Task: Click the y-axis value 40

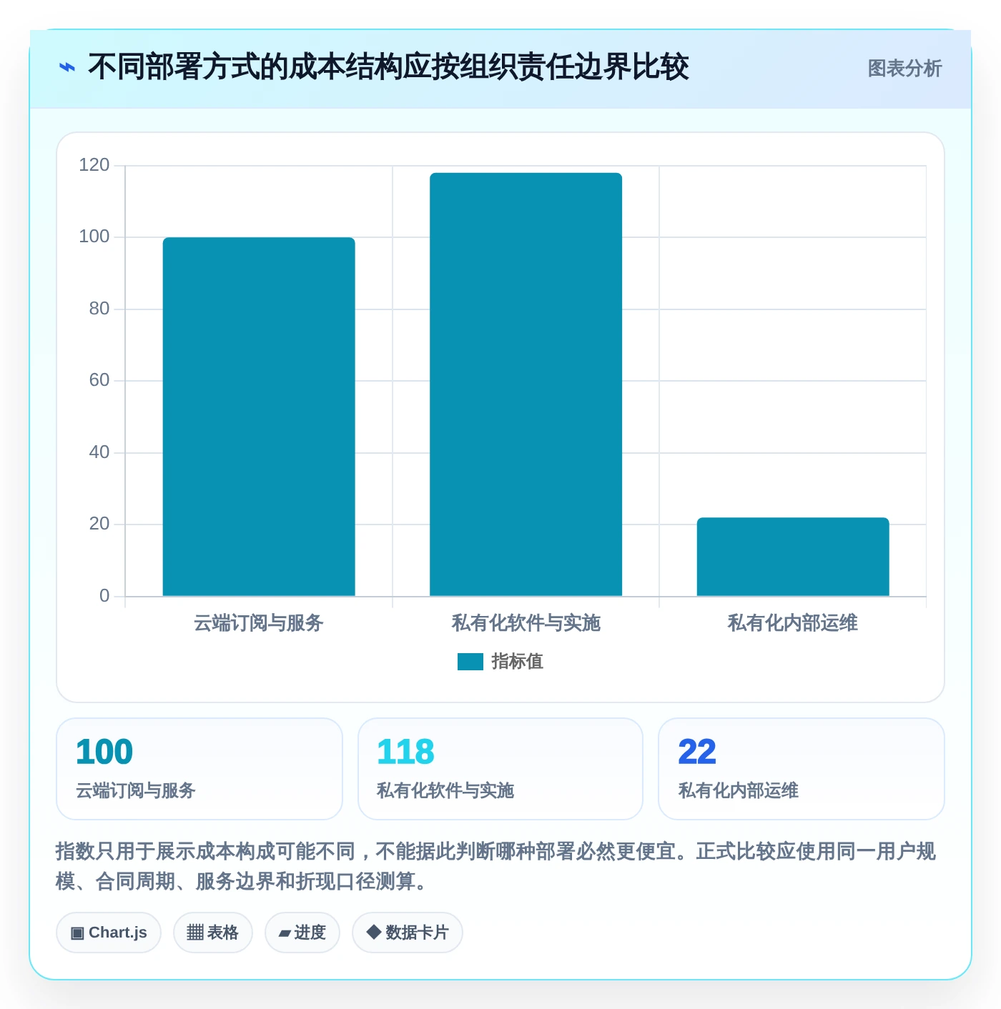Action: 99,452
